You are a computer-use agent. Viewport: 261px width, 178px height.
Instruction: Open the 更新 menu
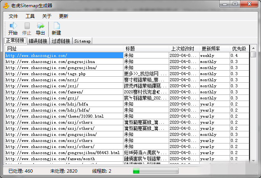click(x=64, y=16)
